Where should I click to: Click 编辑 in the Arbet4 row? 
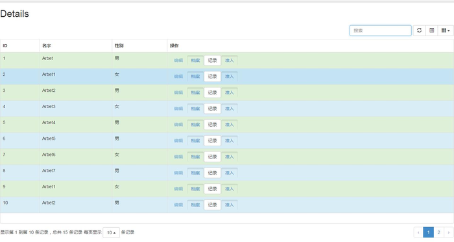coord(178,124)
